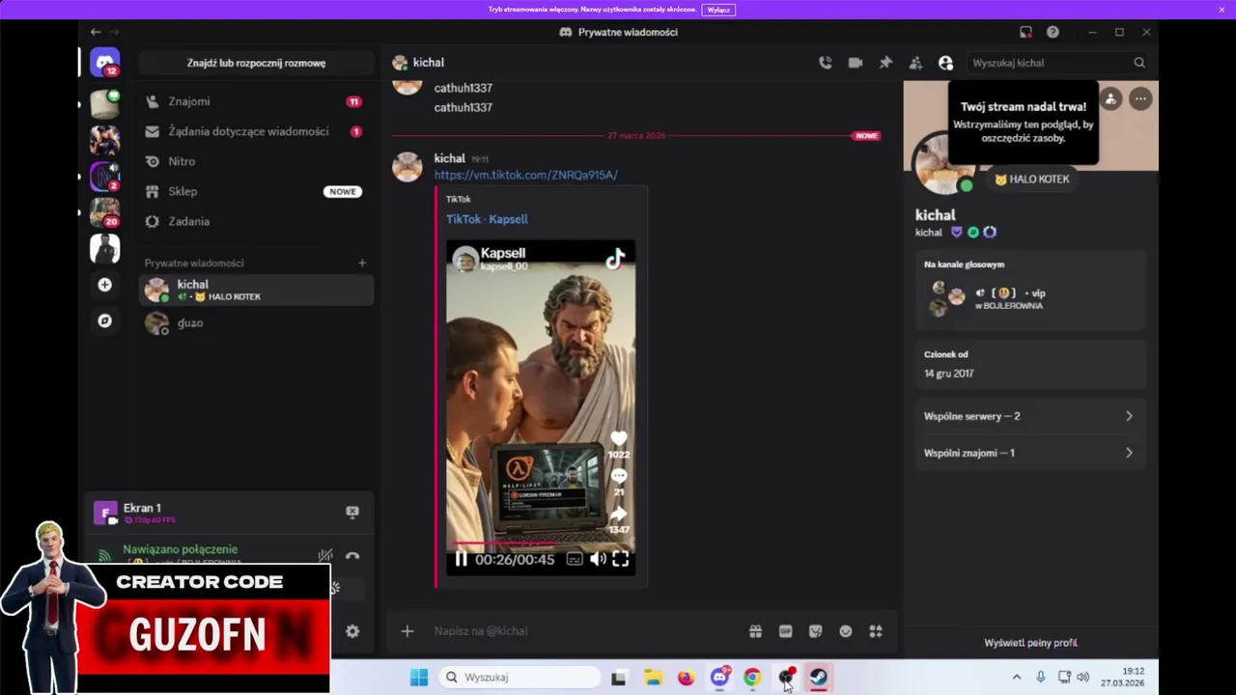
Task: Click Znajdź lub rozpocznij rozmowę field
Action: coord(256,63)
